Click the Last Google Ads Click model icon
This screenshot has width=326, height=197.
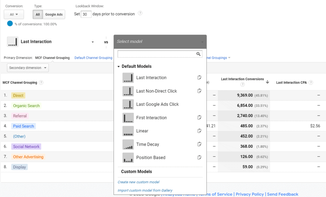tap(128, 104)
